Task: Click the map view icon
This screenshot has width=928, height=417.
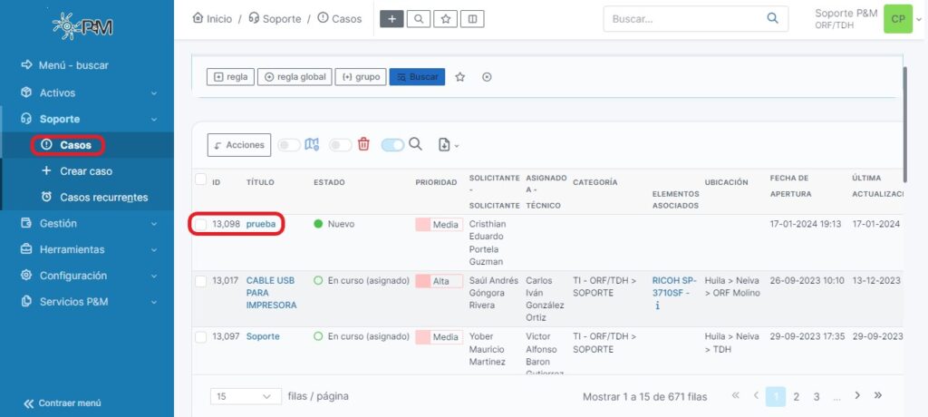Action: point(313,144)
